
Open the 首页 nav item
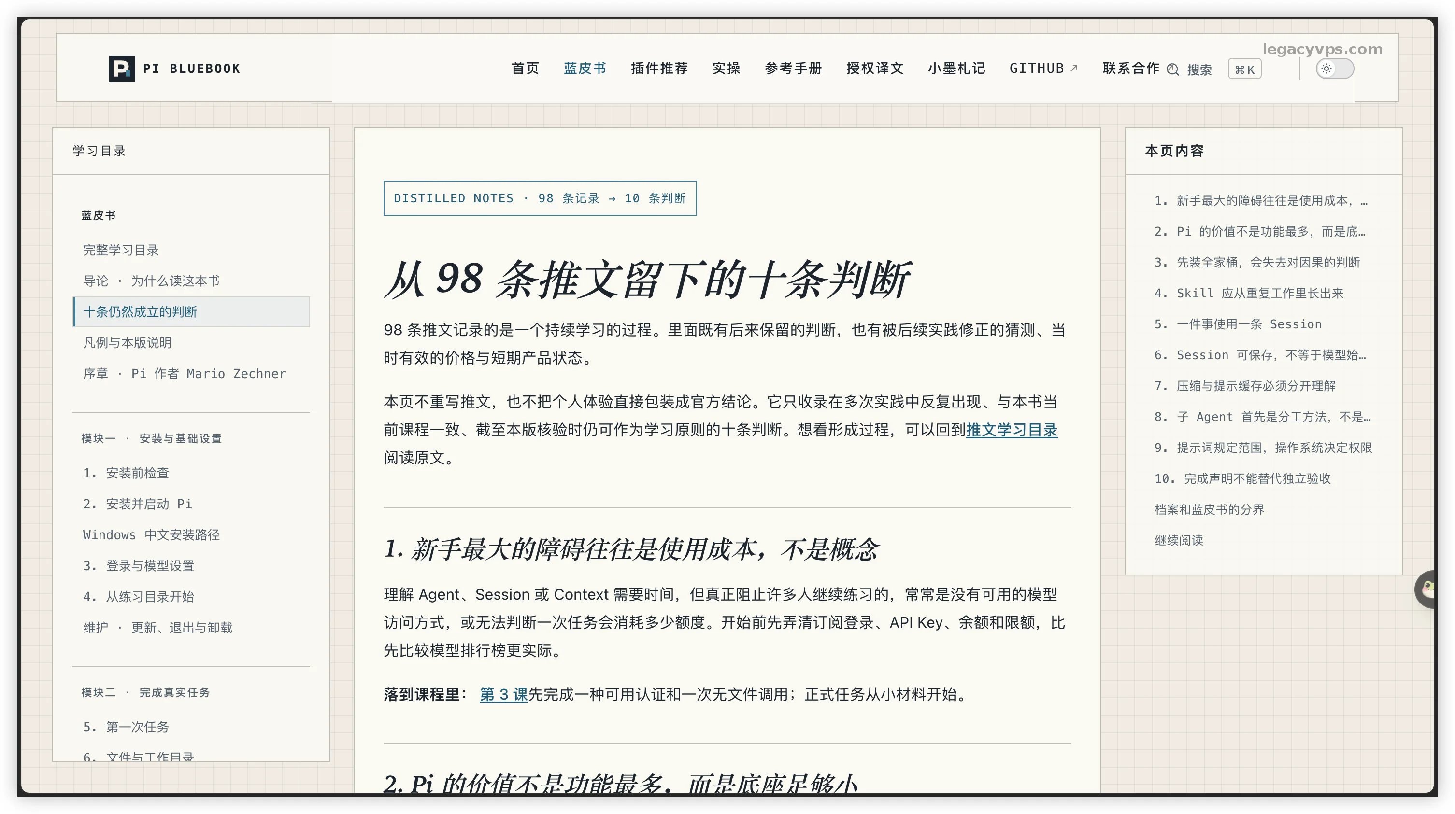pyautogui.click(x=525, y=68)
